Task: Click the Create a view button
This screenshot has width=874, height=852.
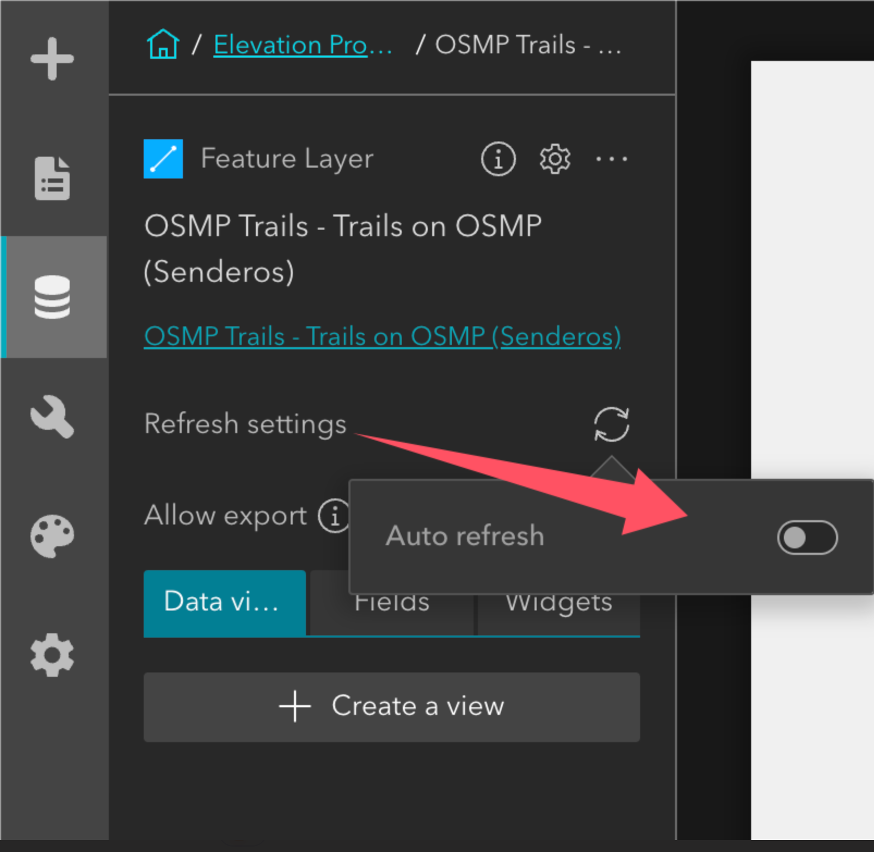Action: point(391,706)
